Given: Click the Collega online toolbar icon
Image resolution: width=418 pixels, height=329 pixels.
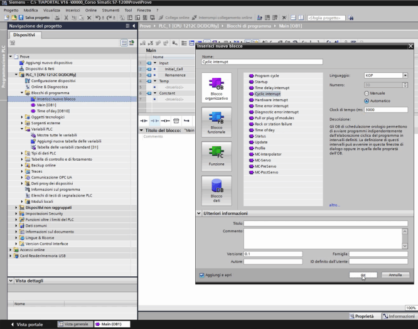Looking at the screenshot, I should [161, 18].
